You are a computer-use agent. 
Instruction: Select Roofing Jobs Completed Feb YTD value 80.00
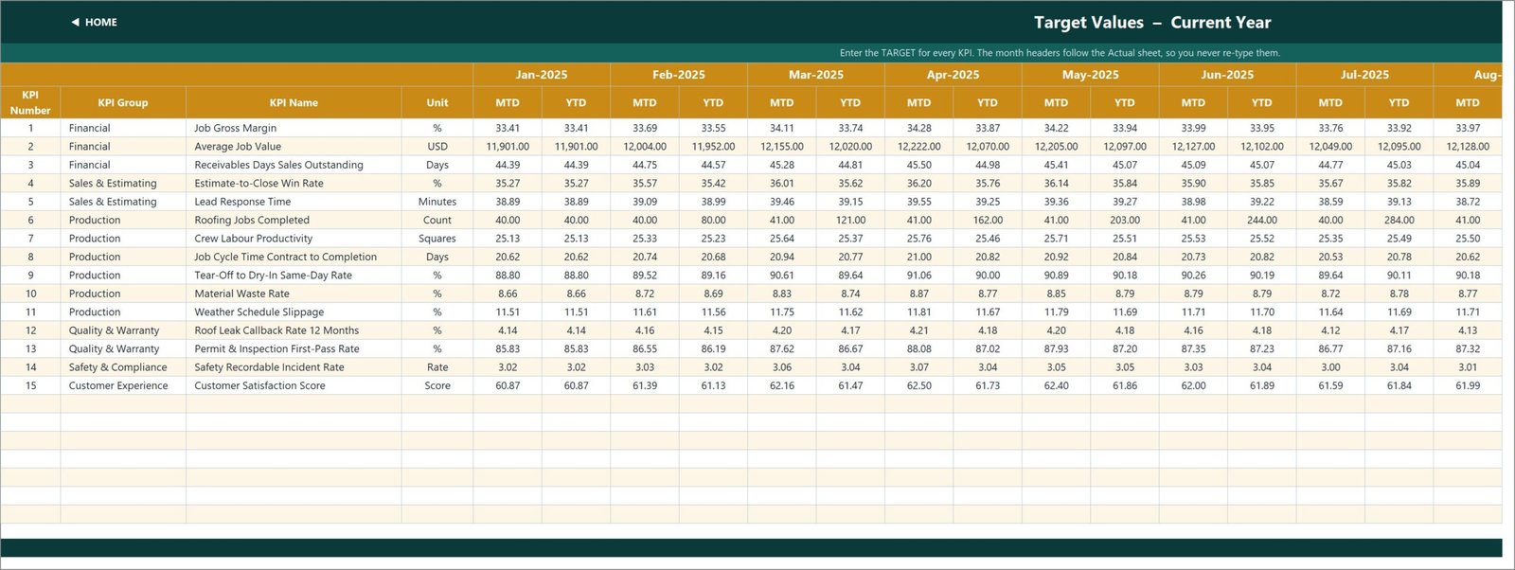pos(713,220)
